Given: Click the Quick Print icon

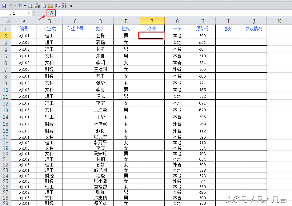Looking at the screenshot, I should [x=37, y=6].
